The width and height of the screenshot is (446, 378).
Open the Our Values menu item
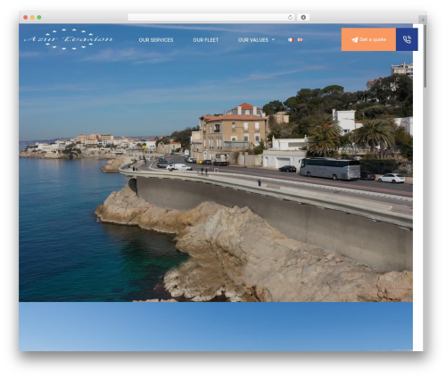click(x=253, y=40)
